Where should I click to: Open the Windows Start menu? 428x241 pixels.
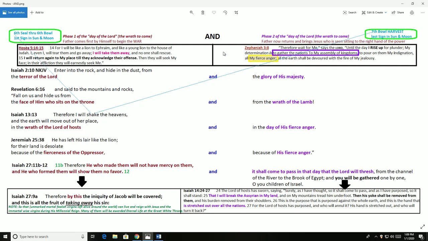pyautogui.click(x=5, y=237)
